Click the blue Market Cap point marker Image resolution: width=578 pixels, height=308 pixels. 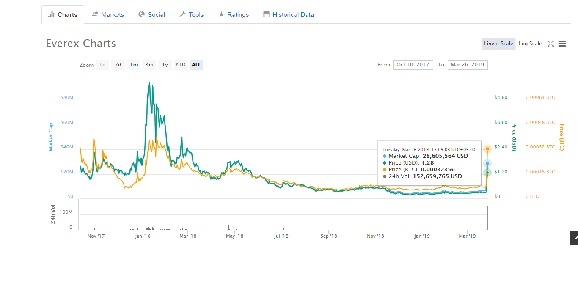click(x=487, y=164)
